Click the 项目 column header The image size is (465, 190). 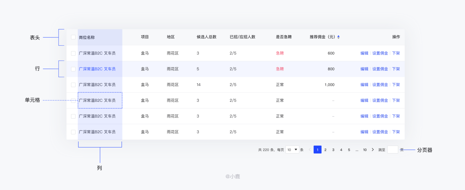point(145,37)
